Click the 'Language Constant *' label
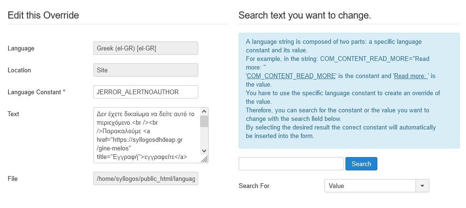This screenshot has height=208, width=466. click(37, 92)
